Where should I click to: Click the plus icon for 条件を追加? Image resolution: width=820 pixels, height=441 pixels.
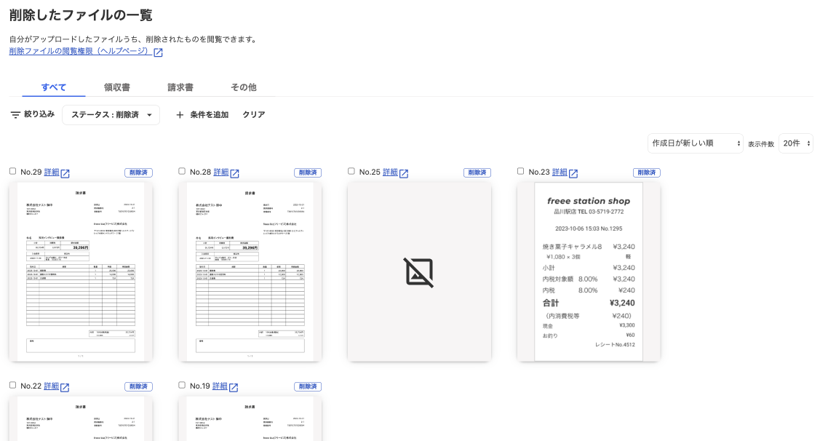pyautogui.click(x=180, y=114)
